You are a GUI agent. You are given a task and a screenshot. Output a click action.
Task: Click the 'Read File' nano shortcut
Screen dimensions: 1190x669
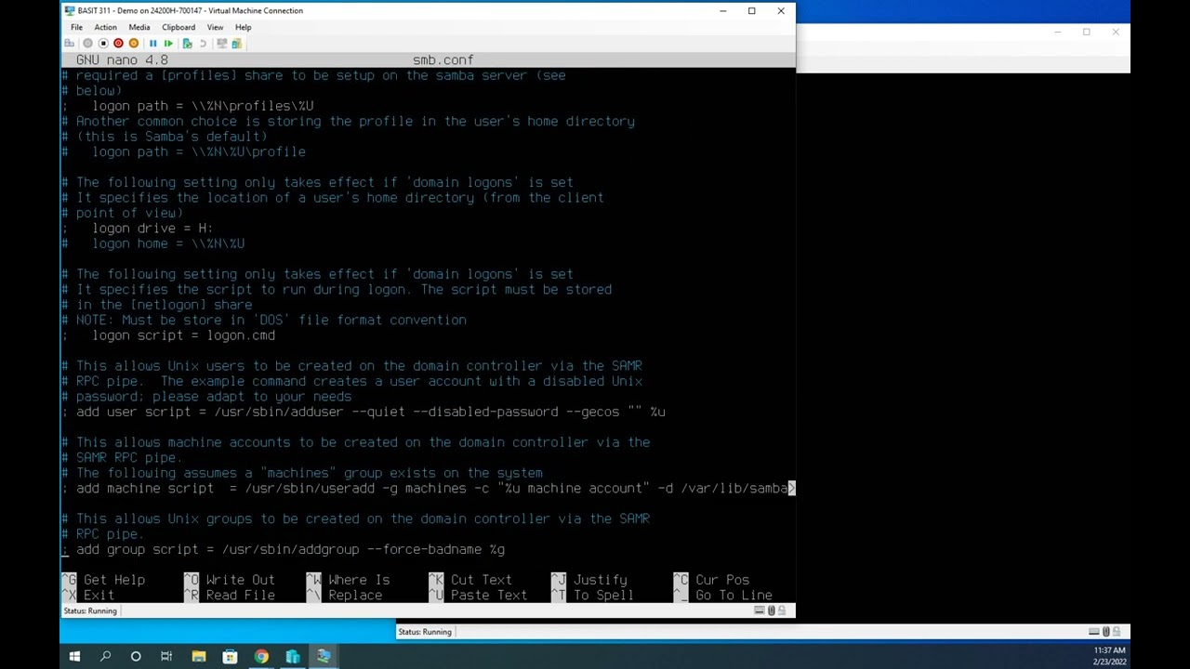point(240,596)
